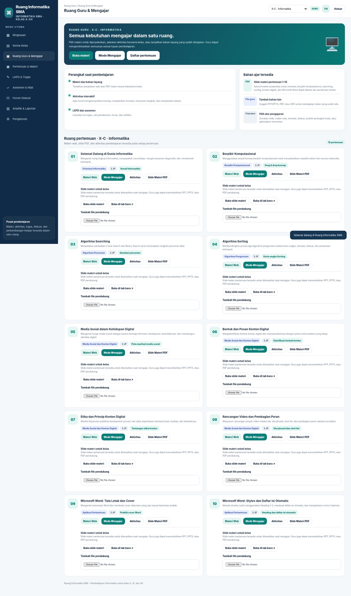Image resolution: width=351 pixels, height=596 pixels.
Task: Click the Keluar button
Action: [x=338, y=9]
